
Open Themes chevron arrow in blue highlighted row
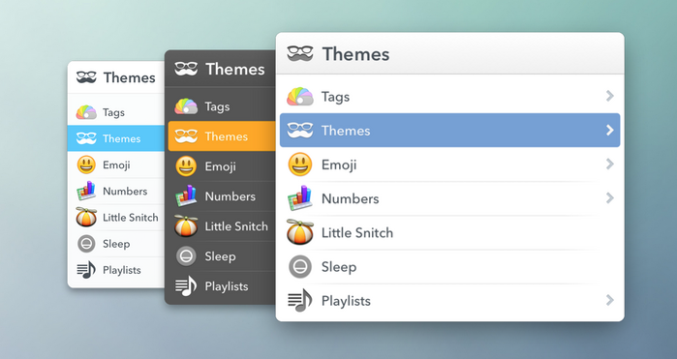point(609,130)
